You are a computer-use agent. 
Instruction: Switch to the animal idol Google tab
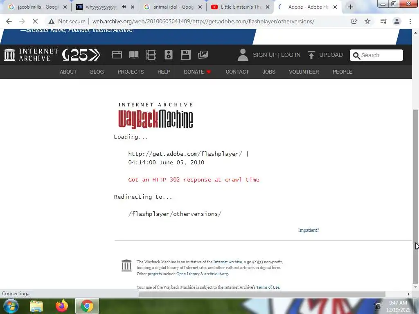[x=173, y=7]
